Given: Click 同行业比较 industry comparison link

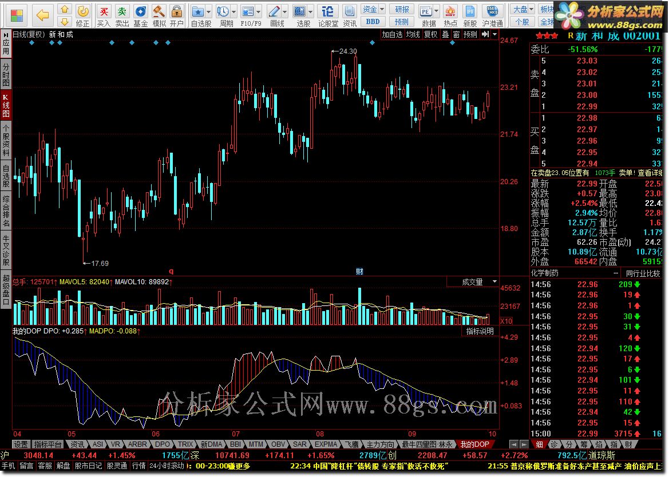Looking at the screenshot, I should click(x=643, y=273).
